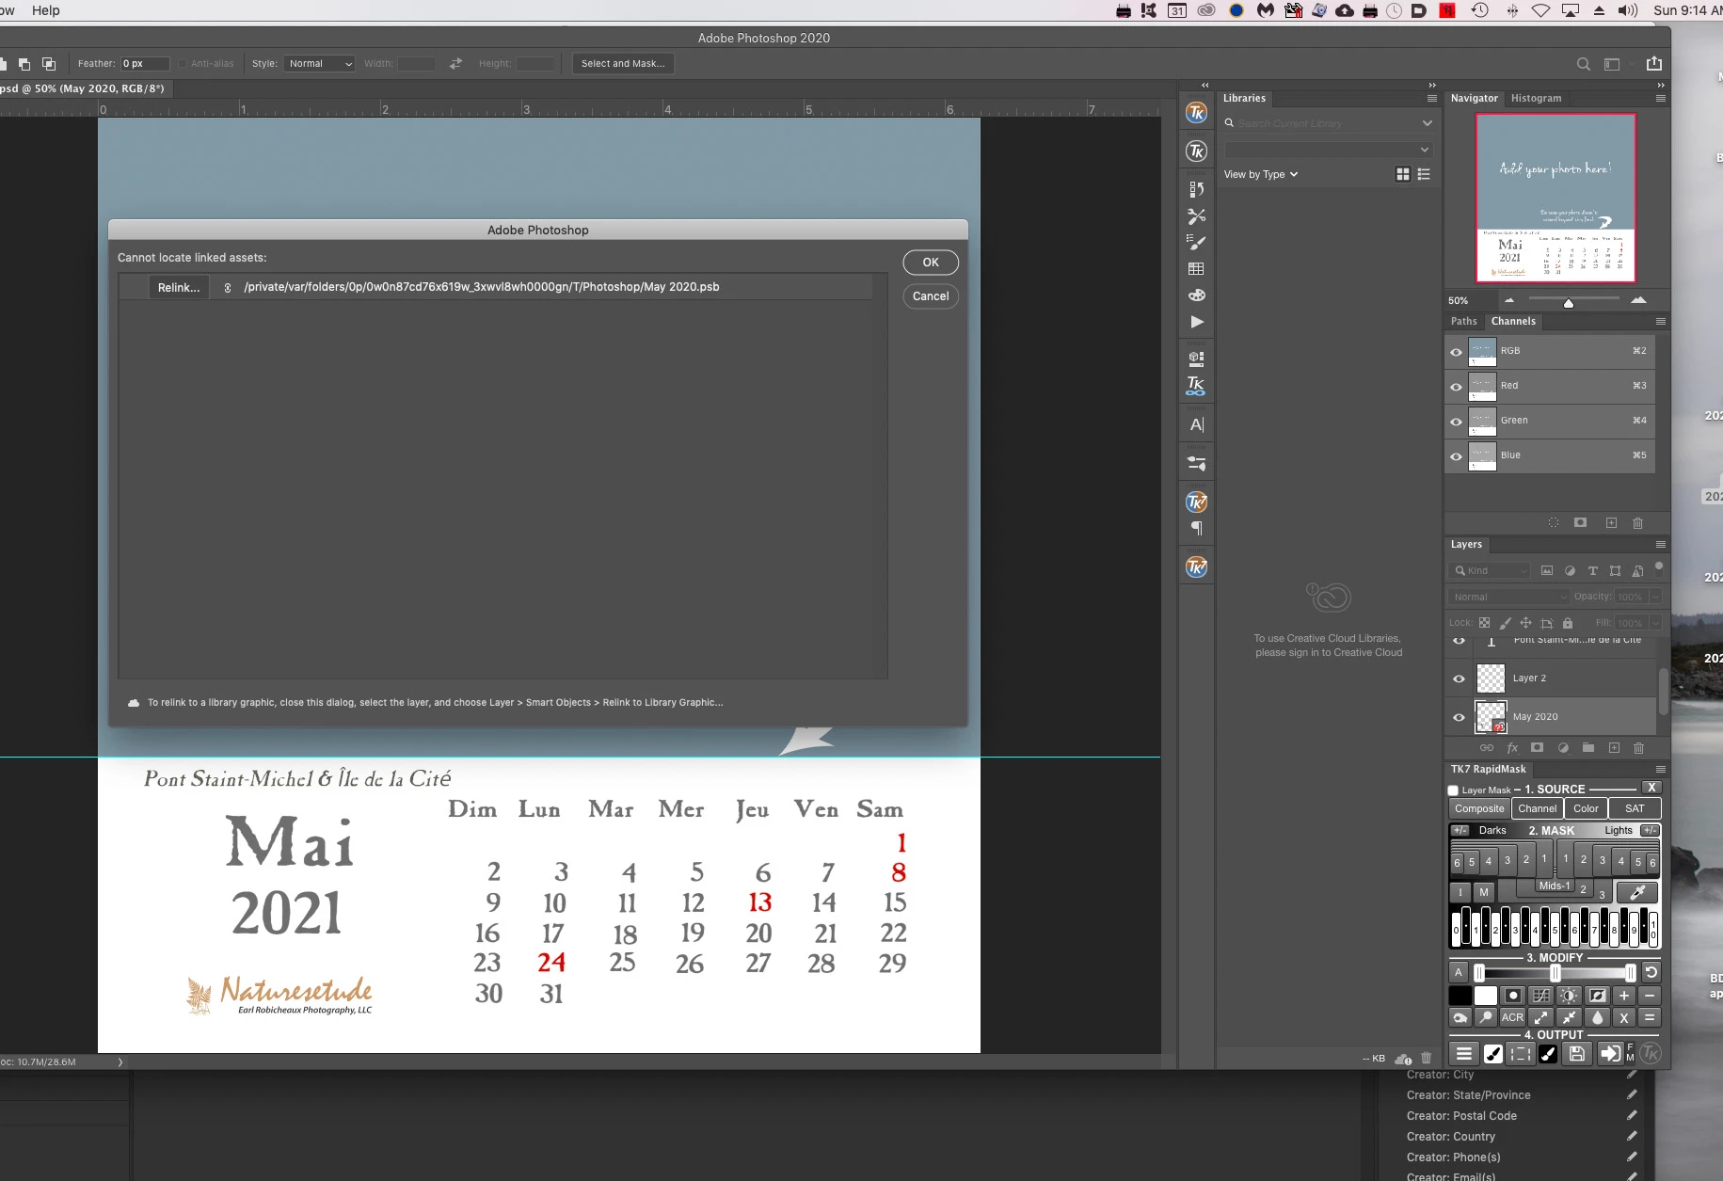Select the Navigator tab

1474,98
